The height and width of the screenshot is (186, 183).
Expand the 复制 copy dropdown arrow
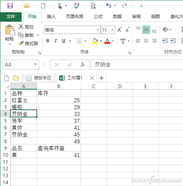tap(38, 35)
